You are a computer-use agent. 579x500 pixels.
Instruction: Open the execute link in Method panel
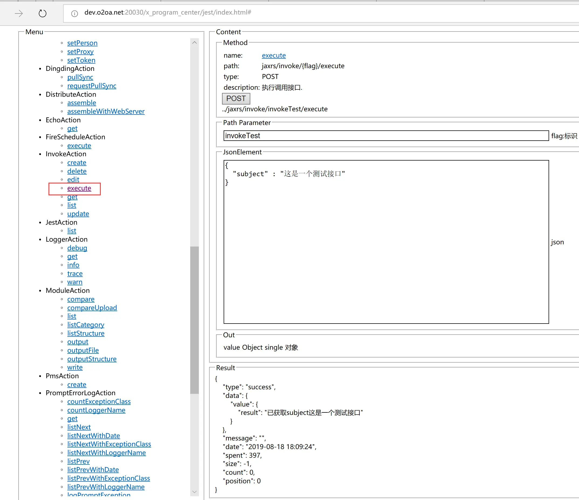tap(273, 55)
